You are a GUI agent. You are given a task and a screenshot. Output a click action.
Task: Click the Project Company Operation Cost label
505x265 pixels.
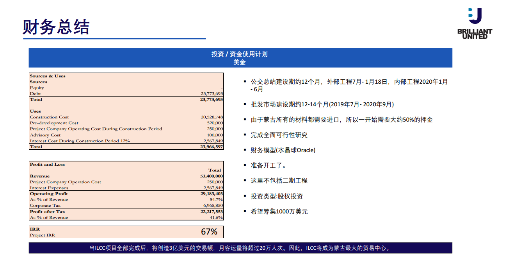65,182
